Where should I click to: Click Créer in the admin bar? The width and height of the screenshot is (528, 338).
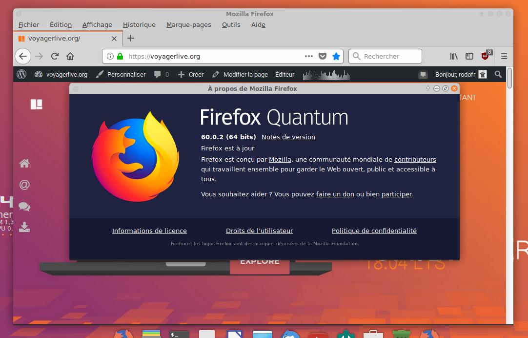[191, 74]
